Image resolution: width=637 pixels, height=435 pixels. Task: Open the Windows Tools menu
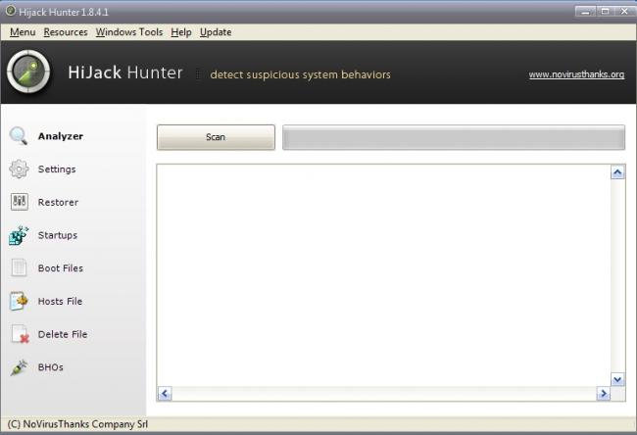click(x=129, y=32)
